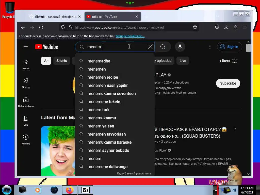The width and height of the screenshot is (260, 195).
Task: Select the Shorts filter chip
Action: click(62, 61)
